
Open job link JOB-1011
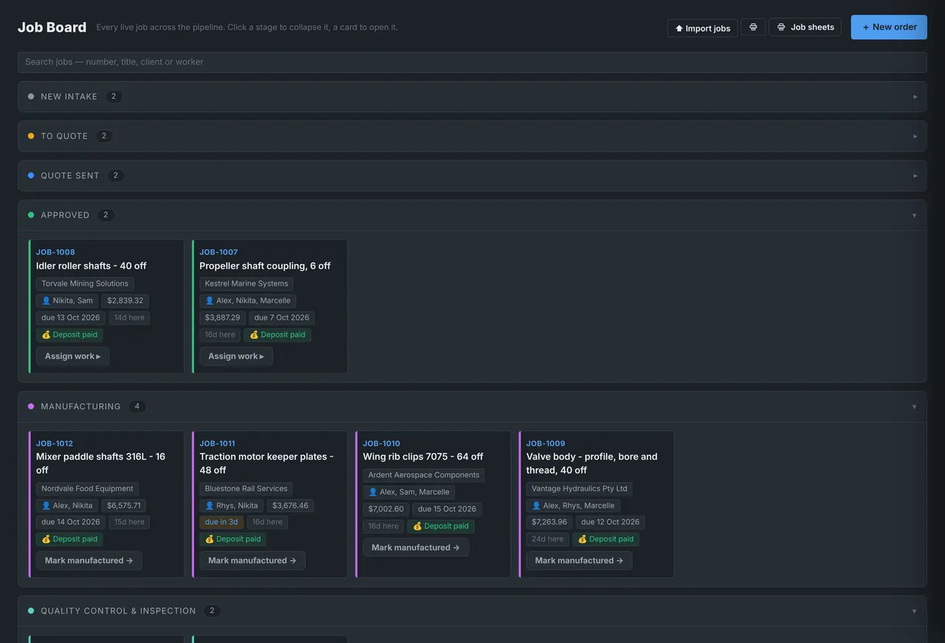(x=217, y=444)
